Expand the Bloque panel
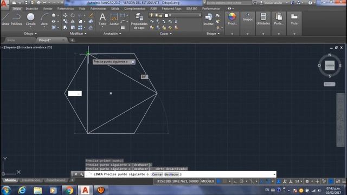 (213, 34)
